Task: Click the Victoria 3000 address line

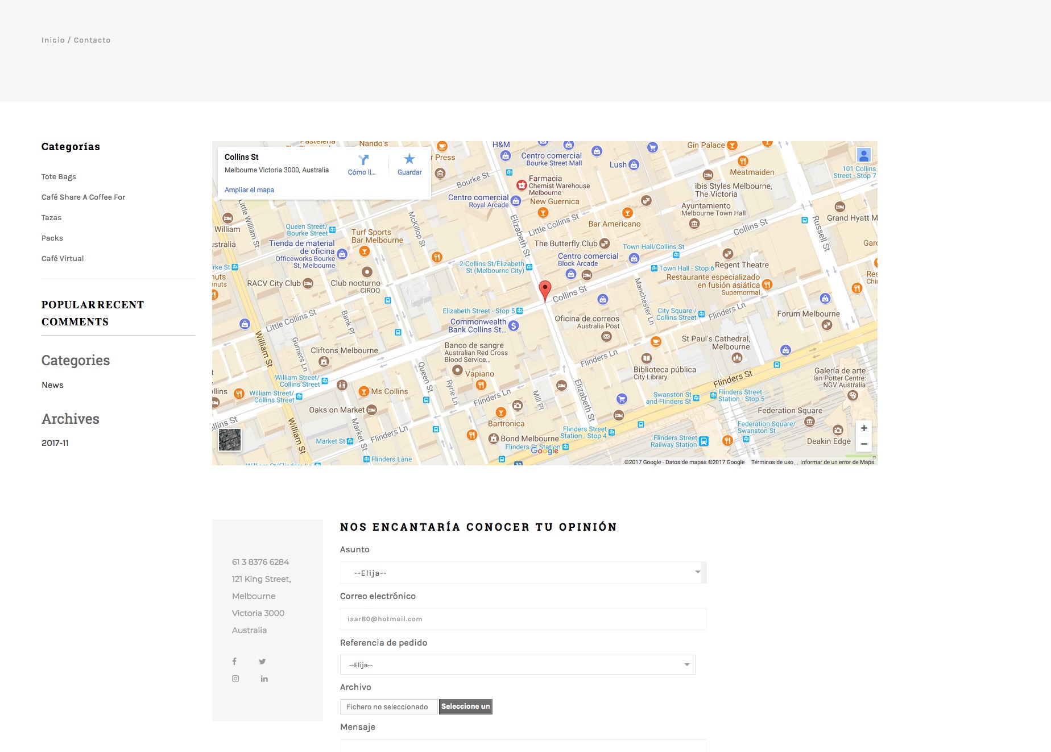Action: [258, 613]
